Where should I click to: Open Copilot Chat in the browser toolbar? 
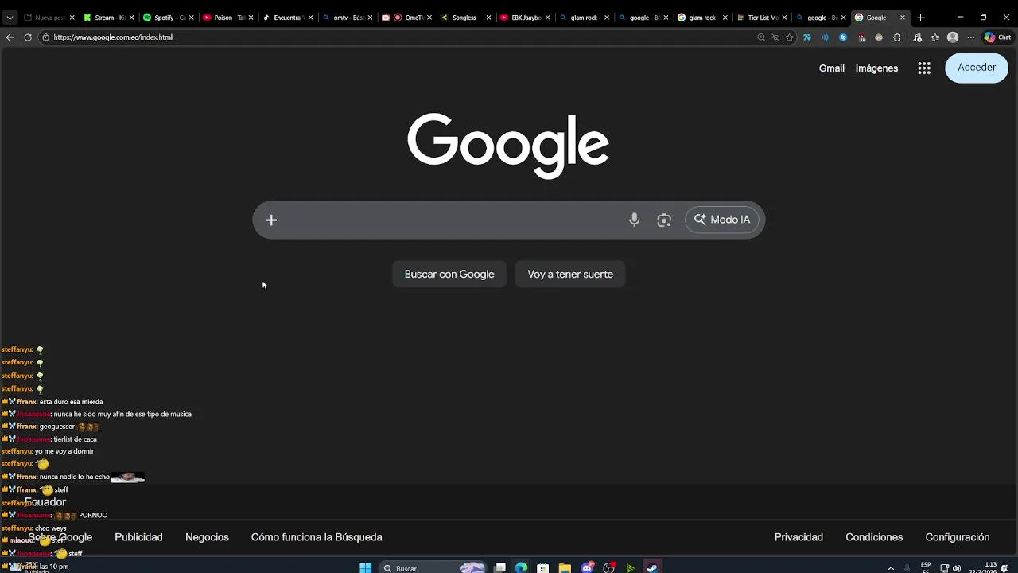point(997,37)
